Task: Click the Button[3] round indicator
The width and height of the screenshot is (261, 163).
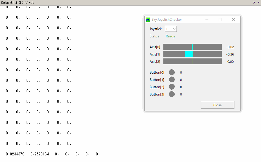Action: click(x=172, y=94)
